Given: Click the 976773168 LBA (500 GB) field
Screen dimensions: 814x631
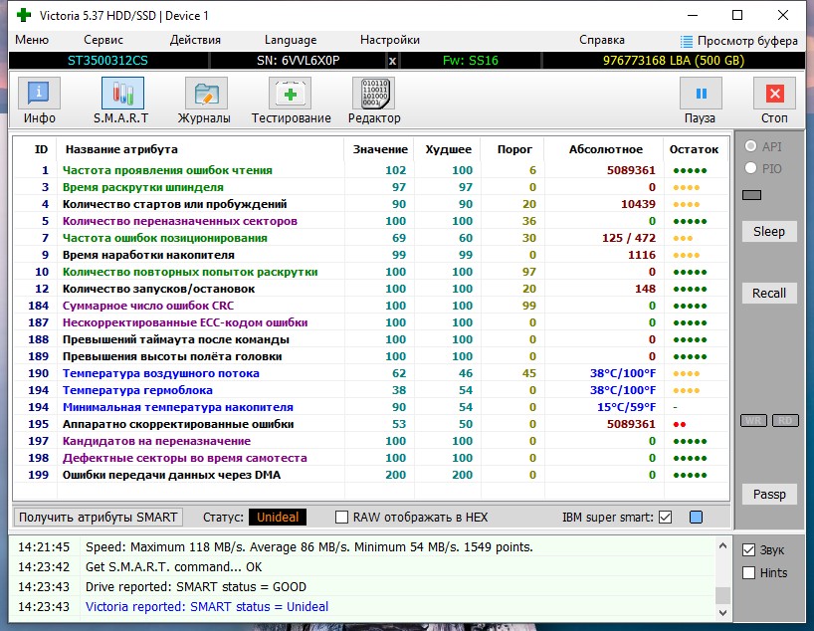Looking at the screenshot, I should (x=674, y=61).
